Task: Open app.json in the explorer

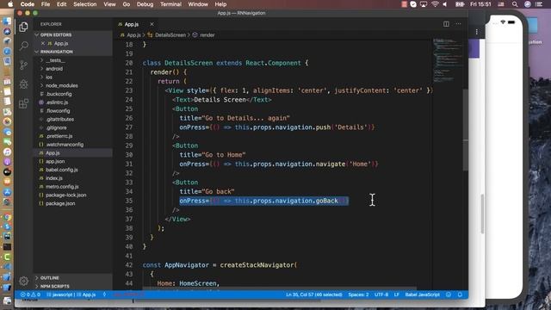Action: click(55, 161)
